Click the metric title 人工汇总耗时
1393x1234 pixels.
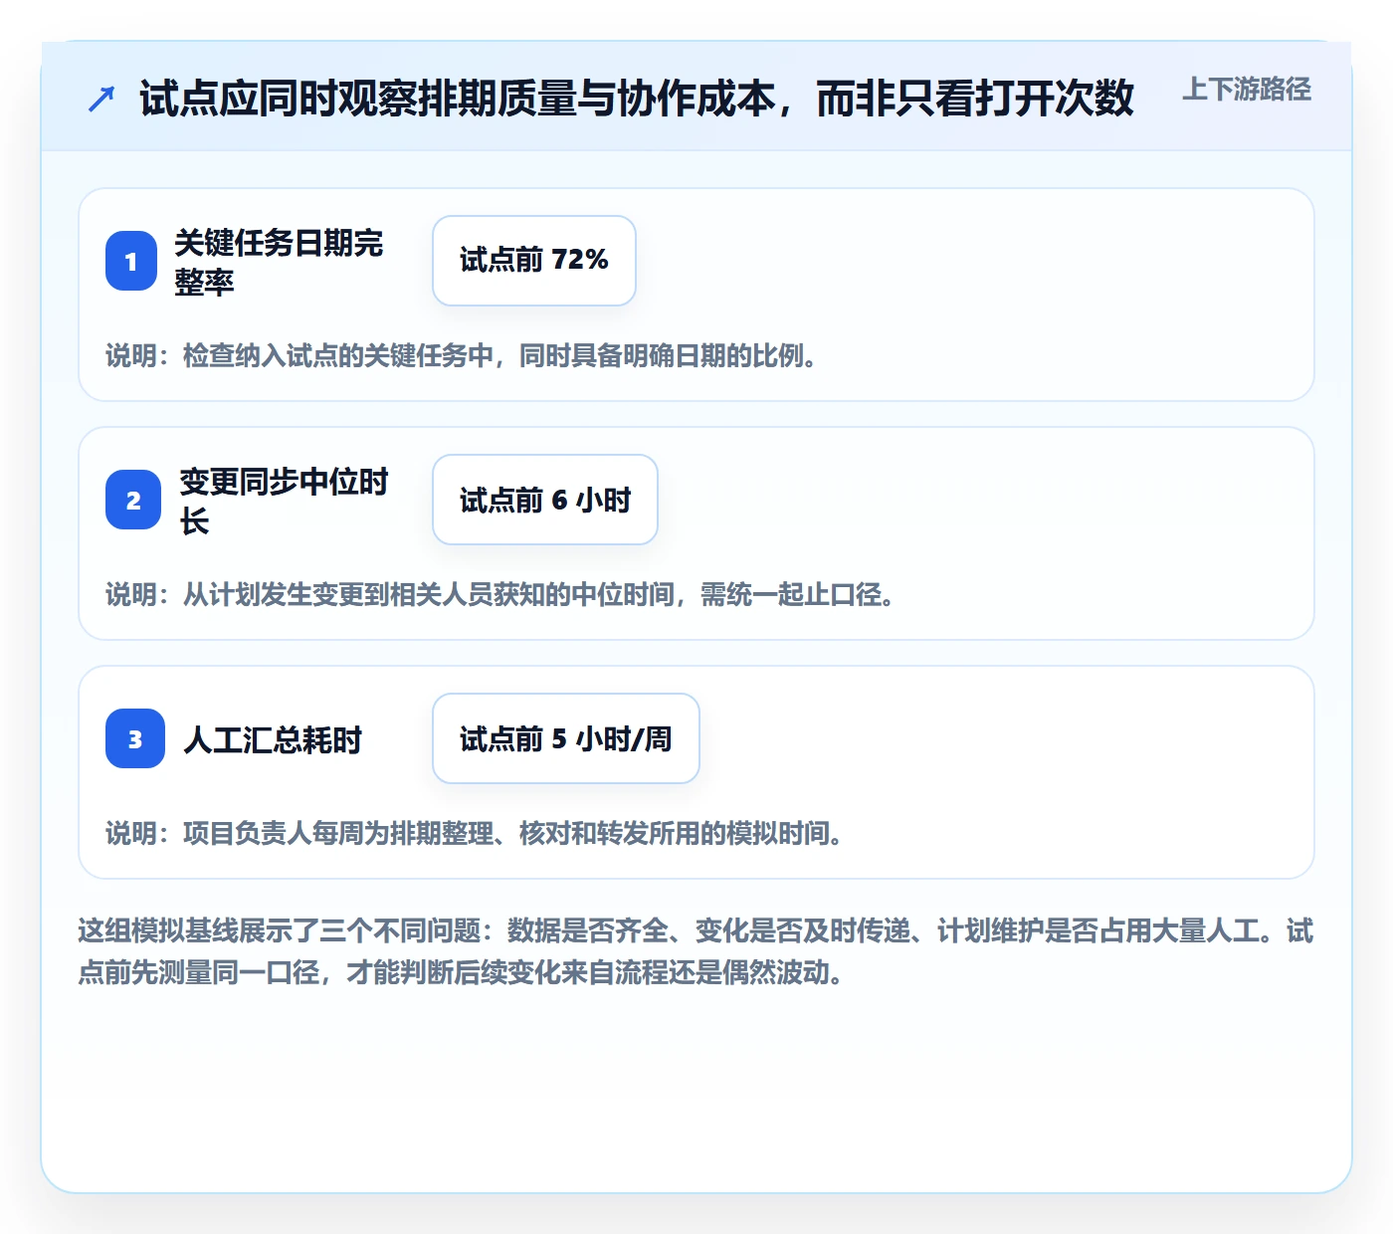click(x=273, y=739)
